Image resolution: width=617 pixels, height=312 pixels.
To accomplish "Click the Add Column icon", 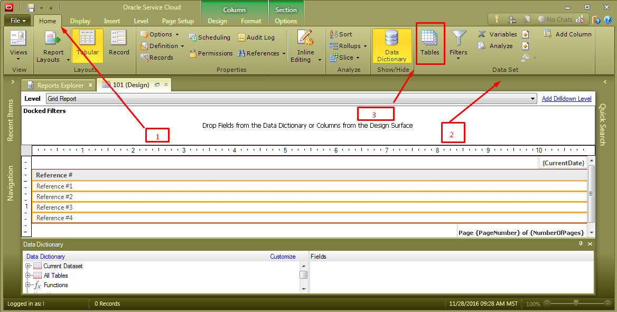I will 548,34.
